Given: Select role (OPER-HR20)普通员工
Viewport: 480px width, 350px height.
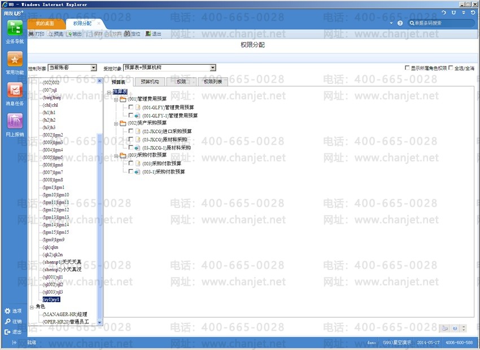Looking at the screenshot, I should pos(66,322).
